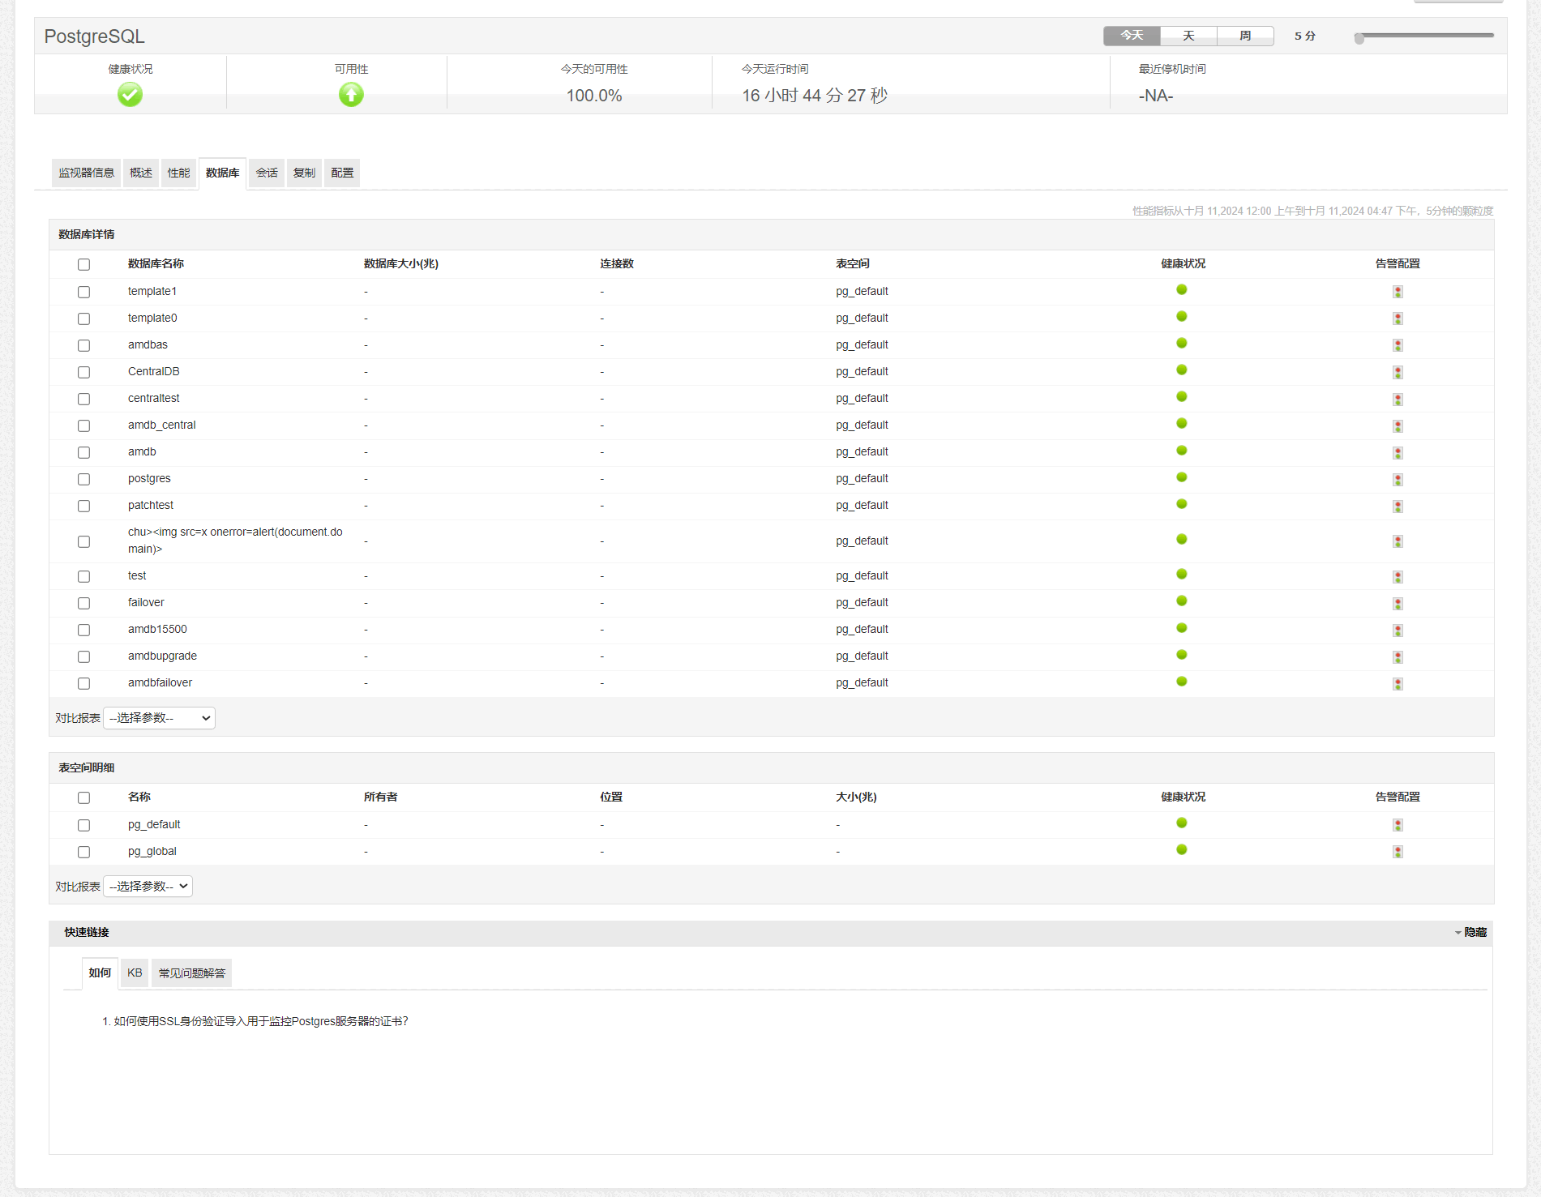Click the green availability up-arrow icon
This screenshot has height=1197, width=1541.
point(351,95)
